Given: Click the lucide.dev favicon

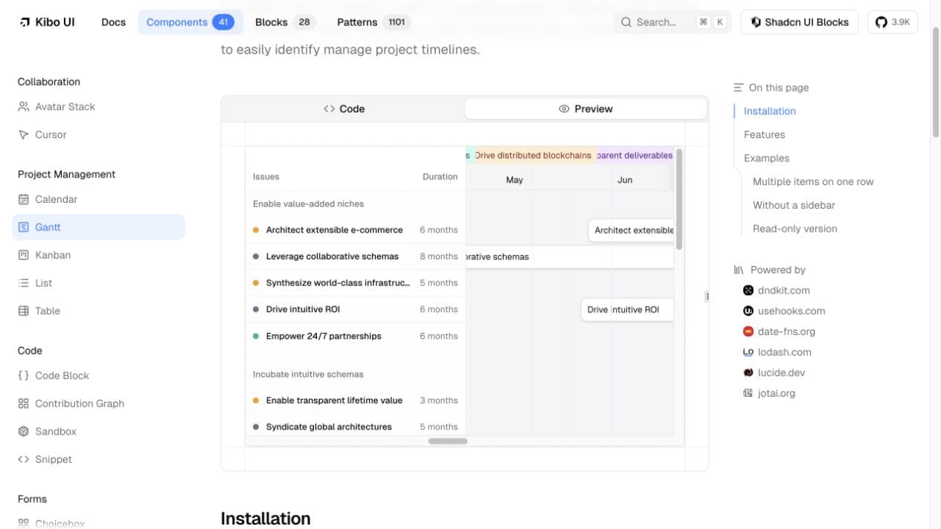Looking at the screenshot, I should pyautogui.click(x=748, y=373).
